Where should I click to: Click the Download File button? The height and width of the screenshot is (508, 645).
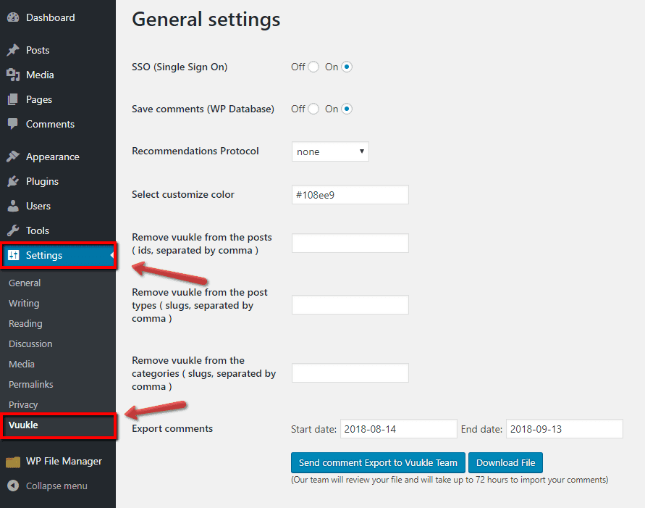click(x=505, y=463)
